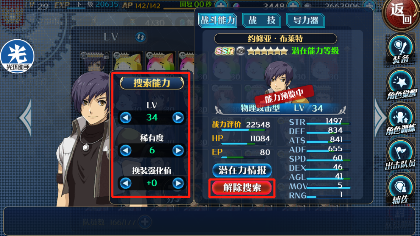
Task: Increase 换装强化值 with right arrow
Action: pos(178,183)
